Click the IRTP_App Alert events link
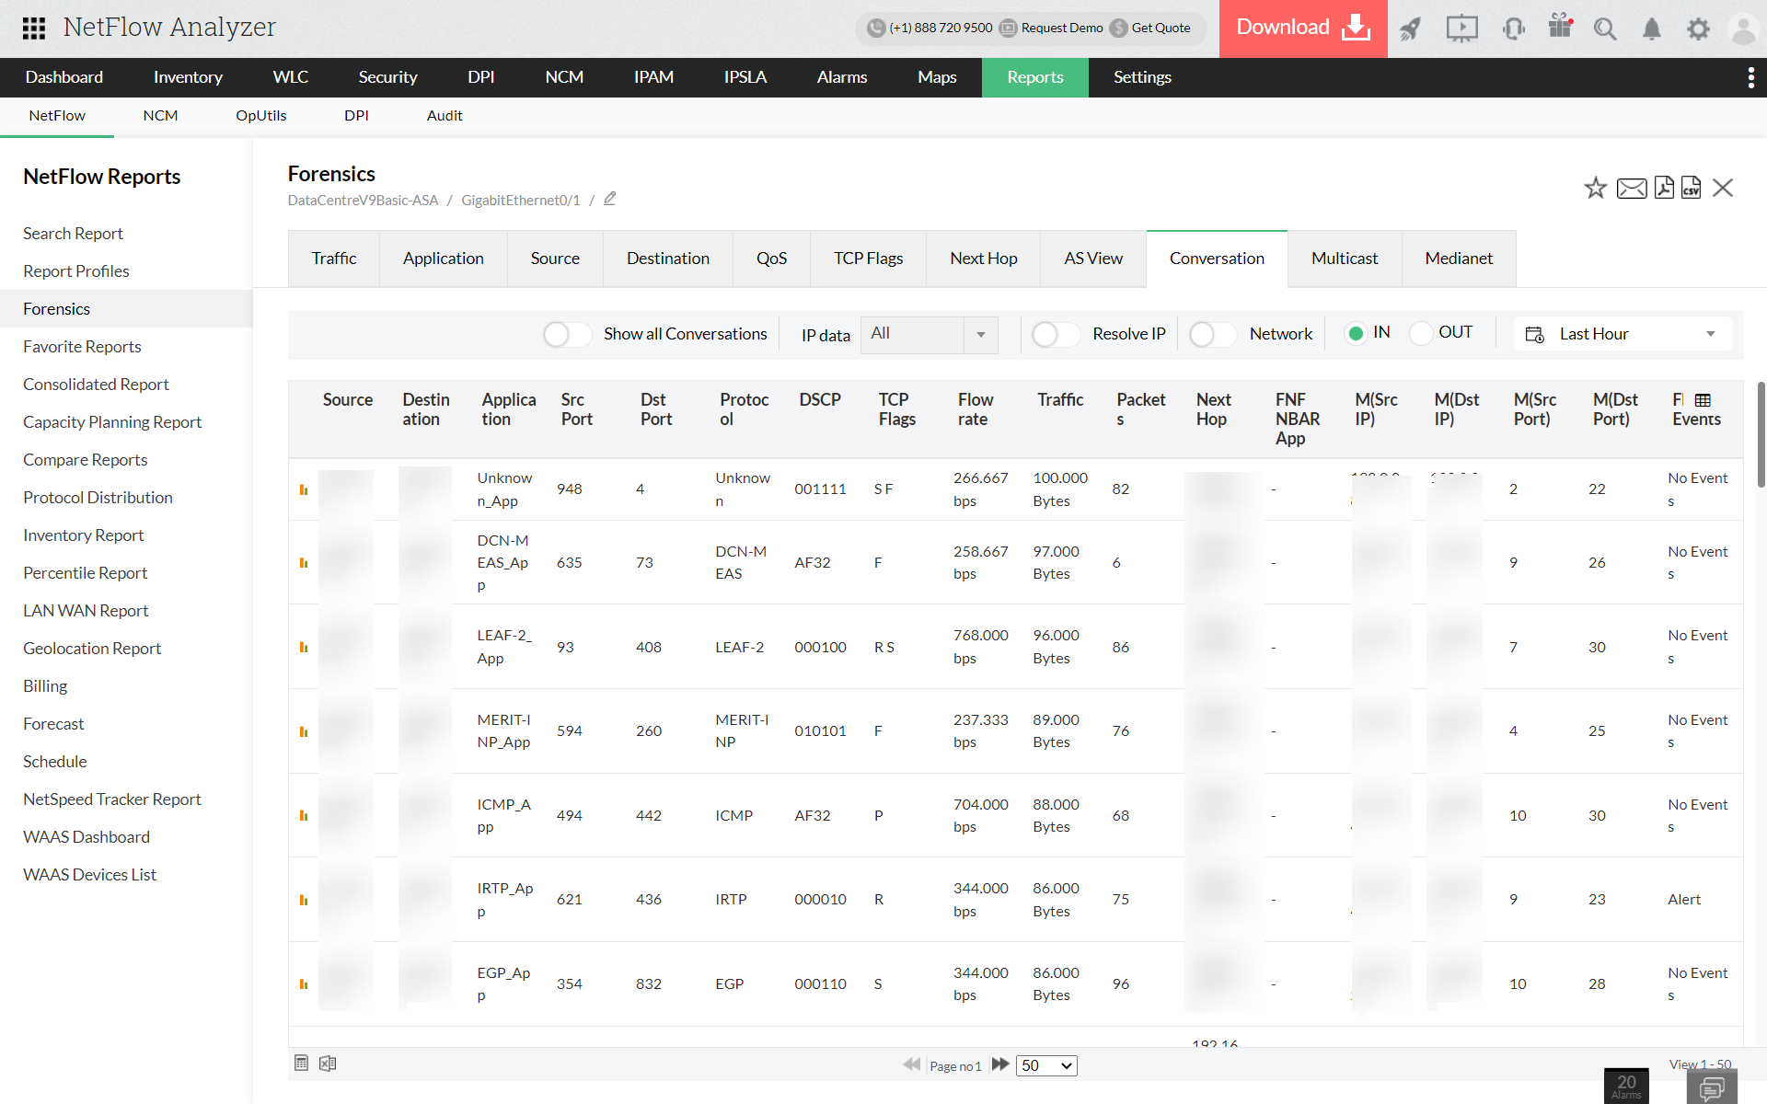This screenshot has width=1767, height=1104. 1683,898
